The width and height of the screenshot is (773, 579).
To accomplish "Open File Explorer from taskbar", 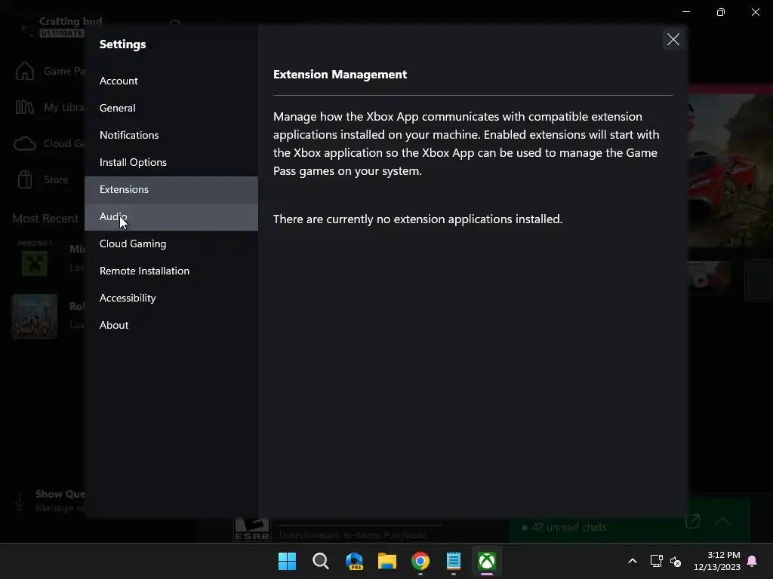I will click(387, 561).
